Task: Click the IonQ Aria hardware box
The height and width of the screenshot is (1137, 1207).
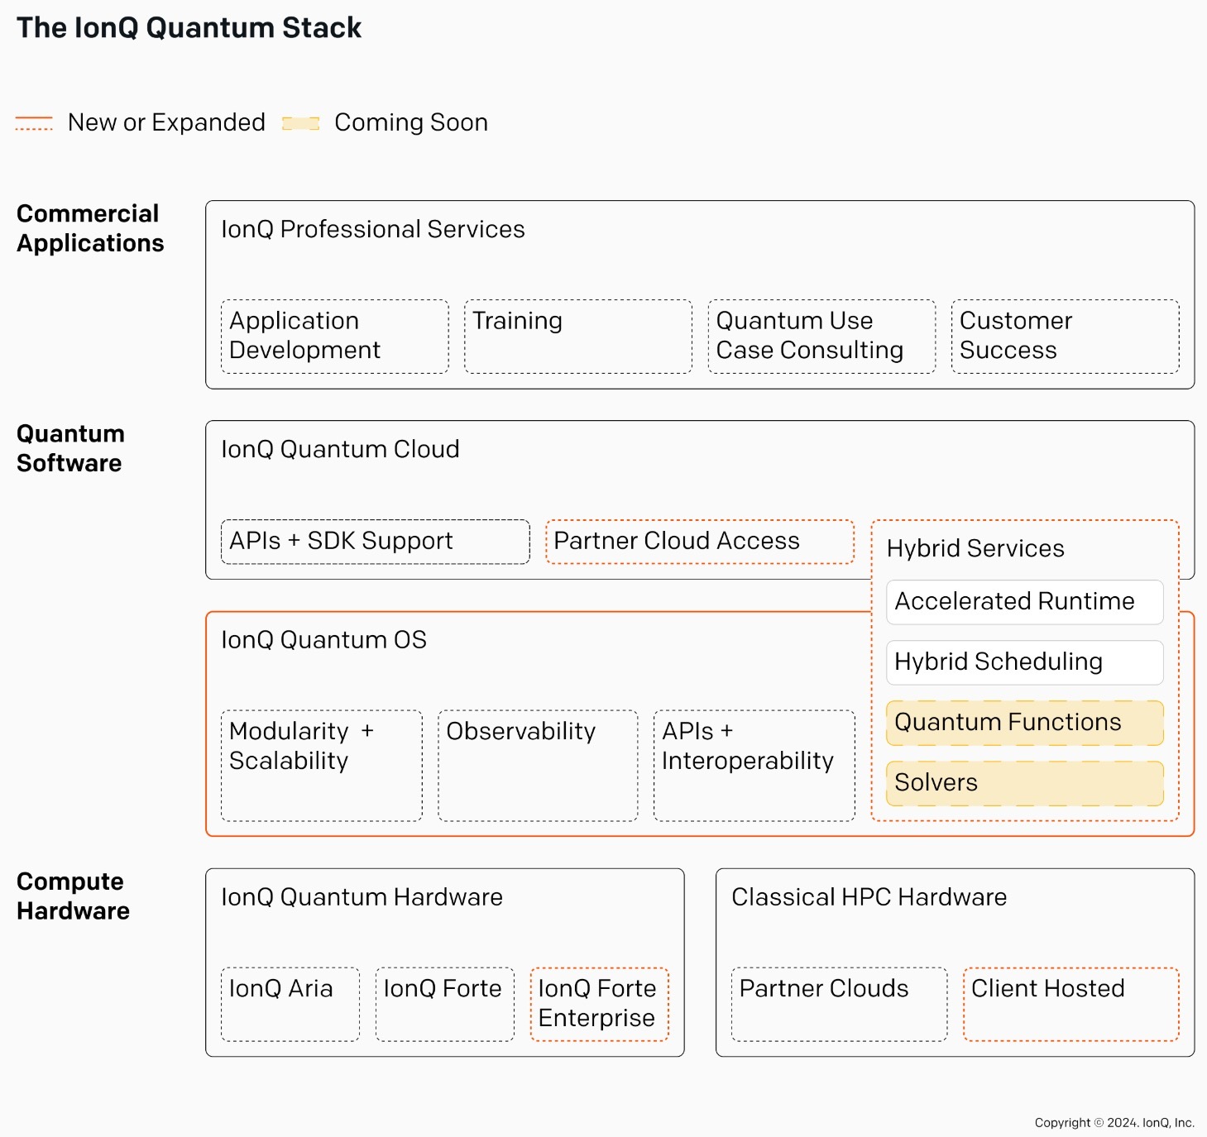Action: [x=290, y=1005]
